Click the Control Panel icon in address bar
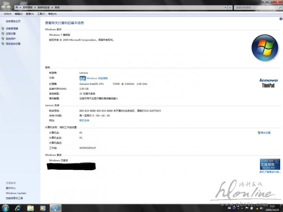The height and width of the screenshot is (212, 283). [17, 8]
